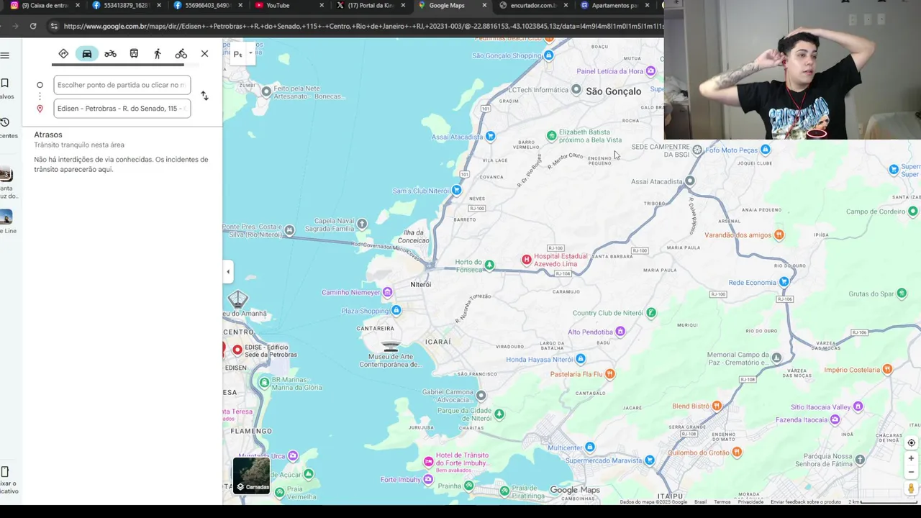Select Império Costelaria marker
921x518 pixels.
click(x=887, y=369)
